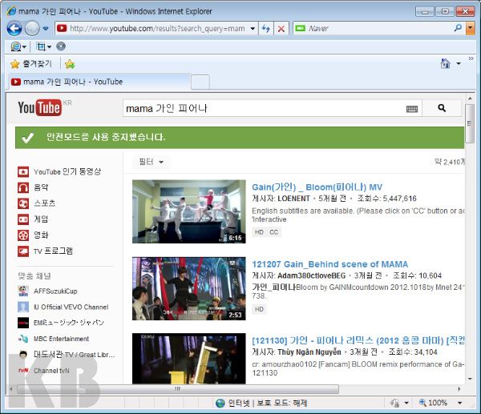The image size is (481, 414).
Task: Open the on-screen keyboard icon in search
Action: pos(412,109)
